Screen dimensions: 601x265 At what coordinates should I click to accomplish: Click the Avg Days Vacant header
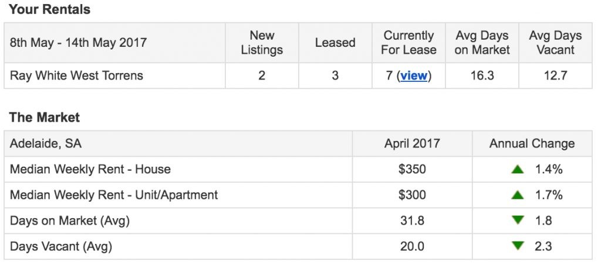point(555,43)
